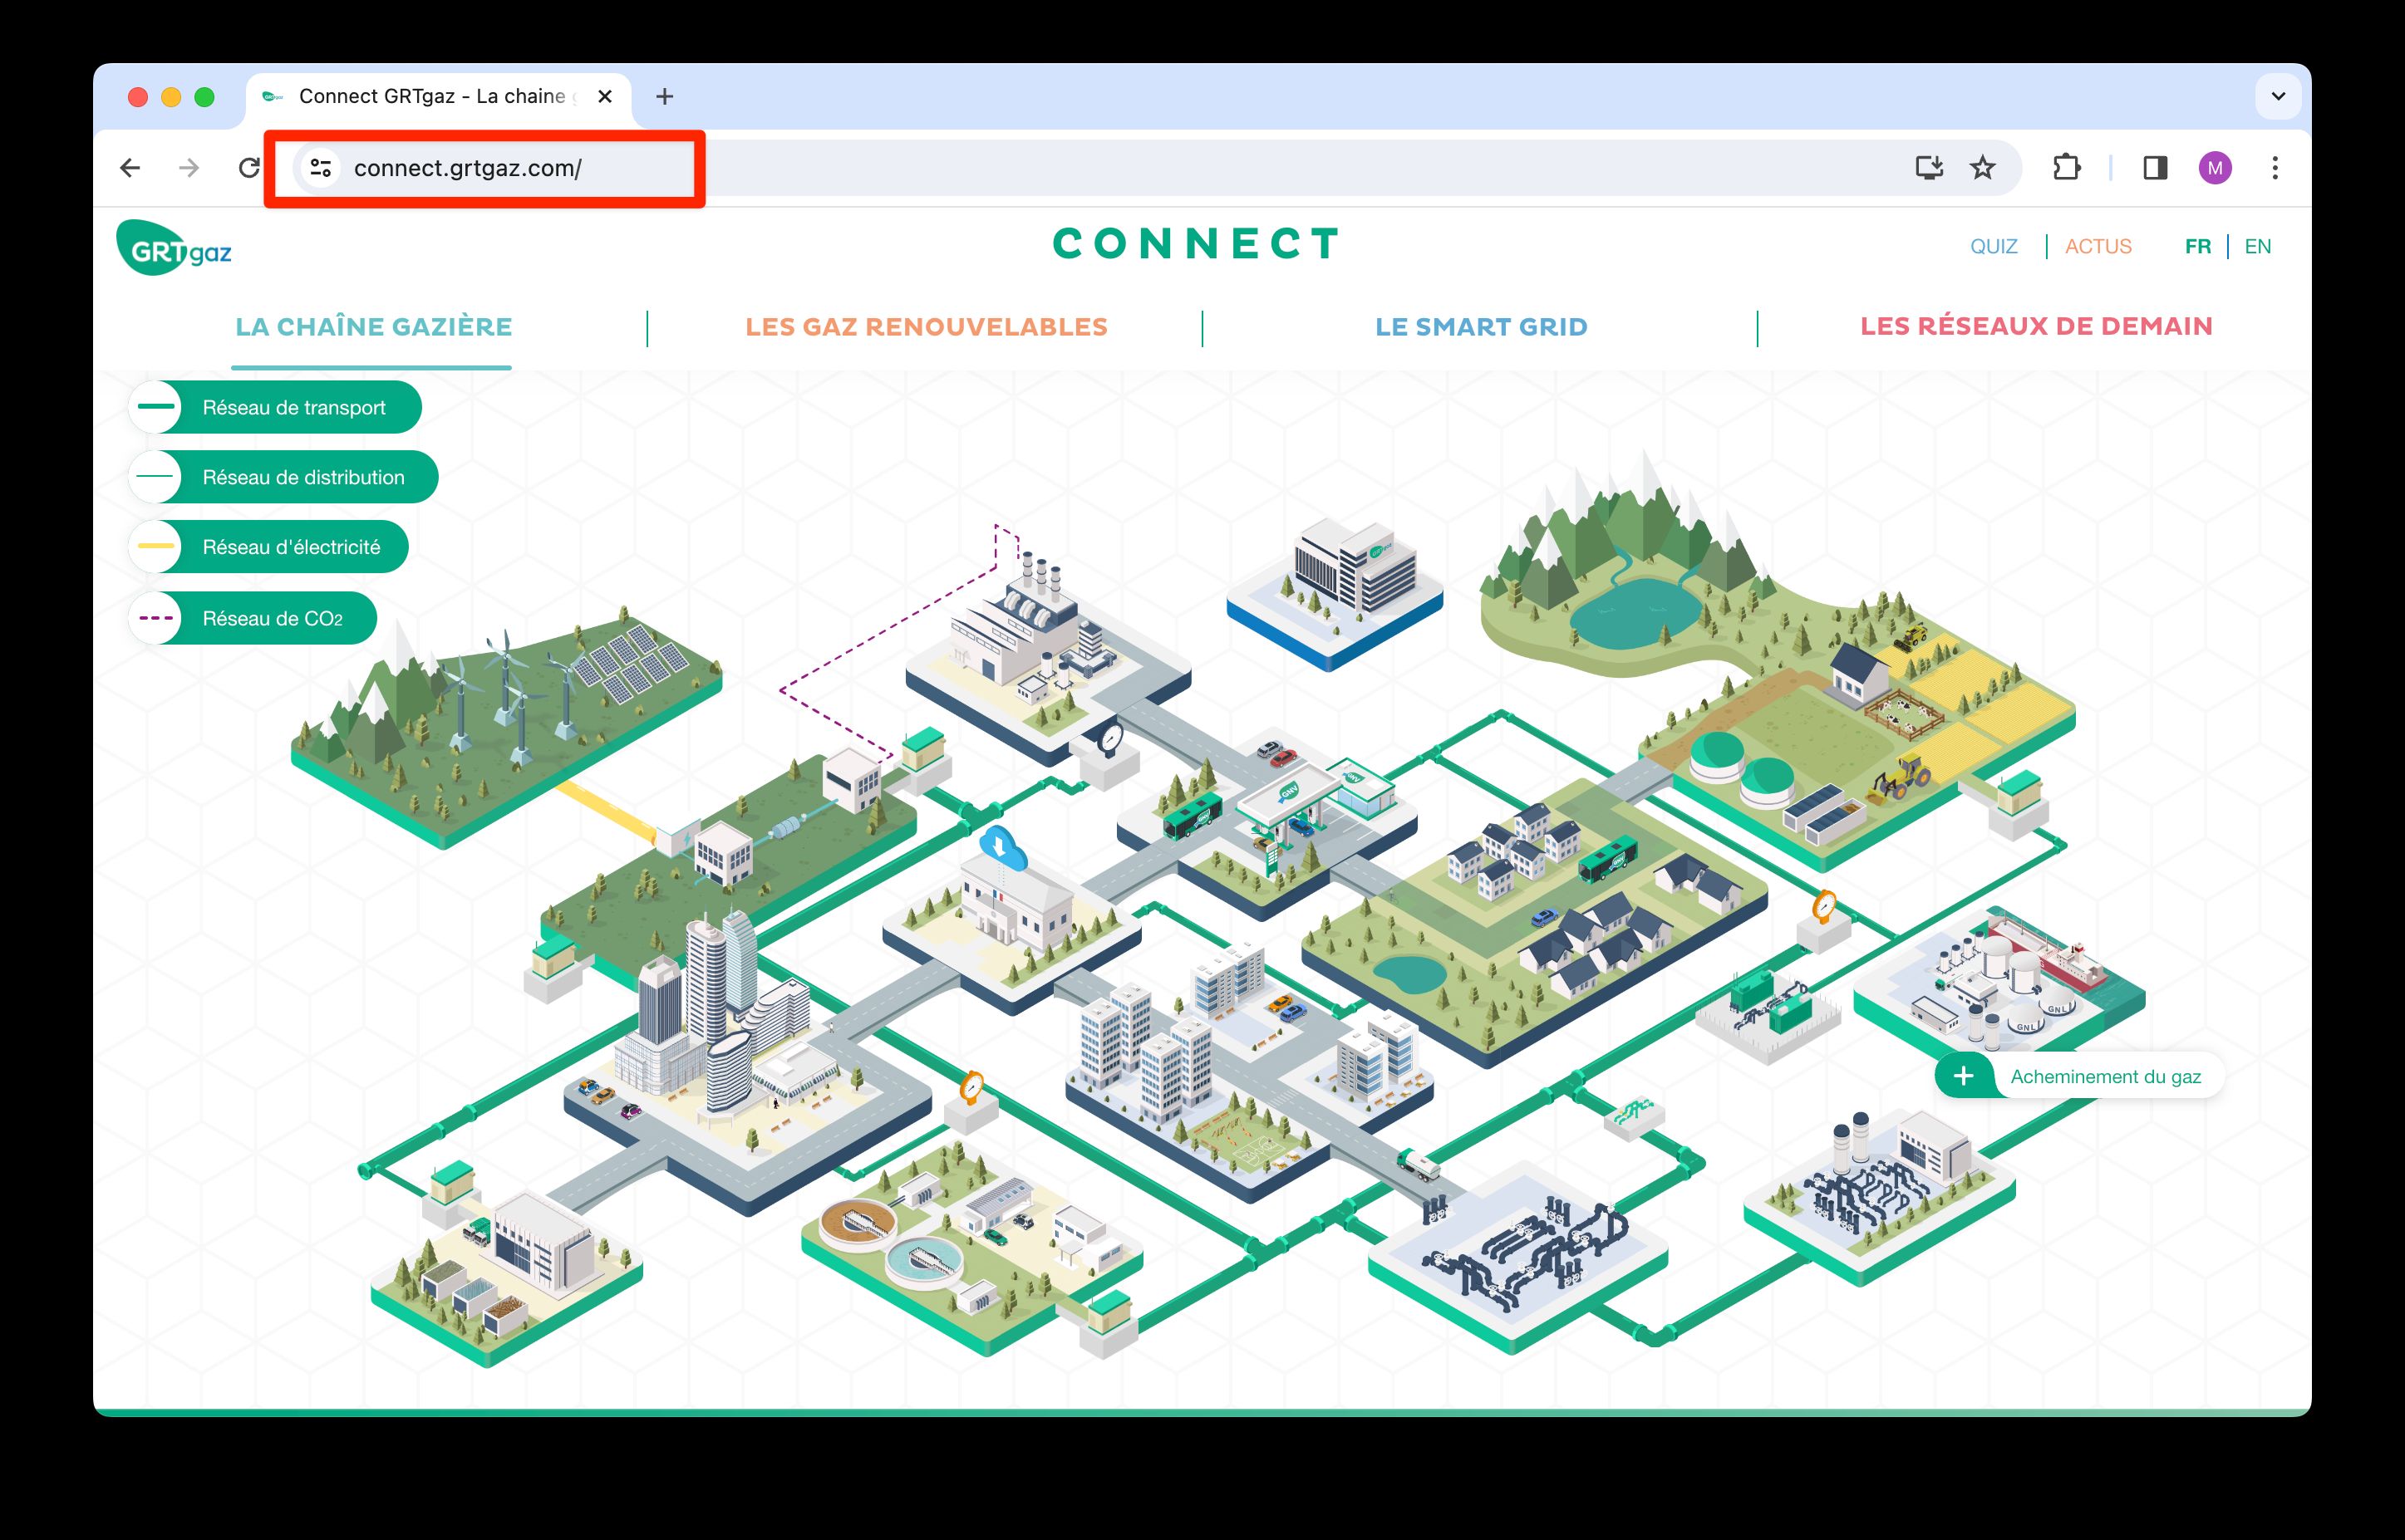Open the side panel icon
This screenshot has width=2405, height=1540.
pos(2155,168)
